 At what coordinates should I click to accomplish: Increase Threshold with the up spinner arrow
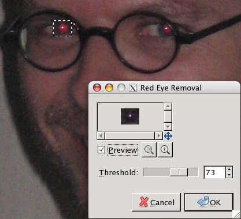coord(229,169)
